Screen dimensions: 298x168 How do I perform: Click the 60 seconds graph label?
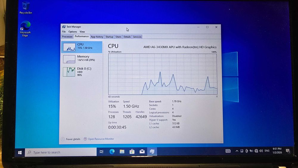114,97
